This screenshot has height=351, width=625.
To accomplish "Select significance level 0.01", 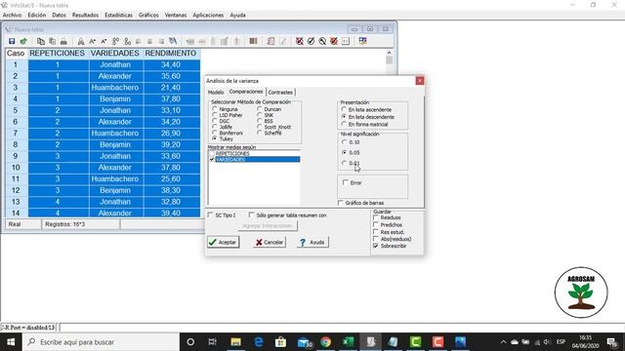I will [345, 163].
